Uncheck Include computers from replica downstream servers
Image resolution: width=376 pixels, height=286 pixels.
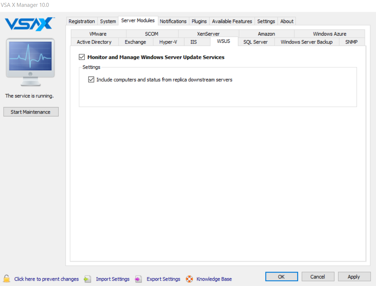click(91, 79)
